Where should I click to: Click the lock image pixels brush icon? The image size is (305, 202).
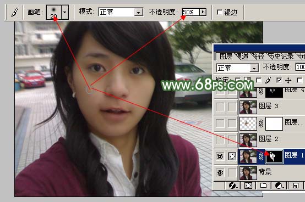click(x=268, y=80)
